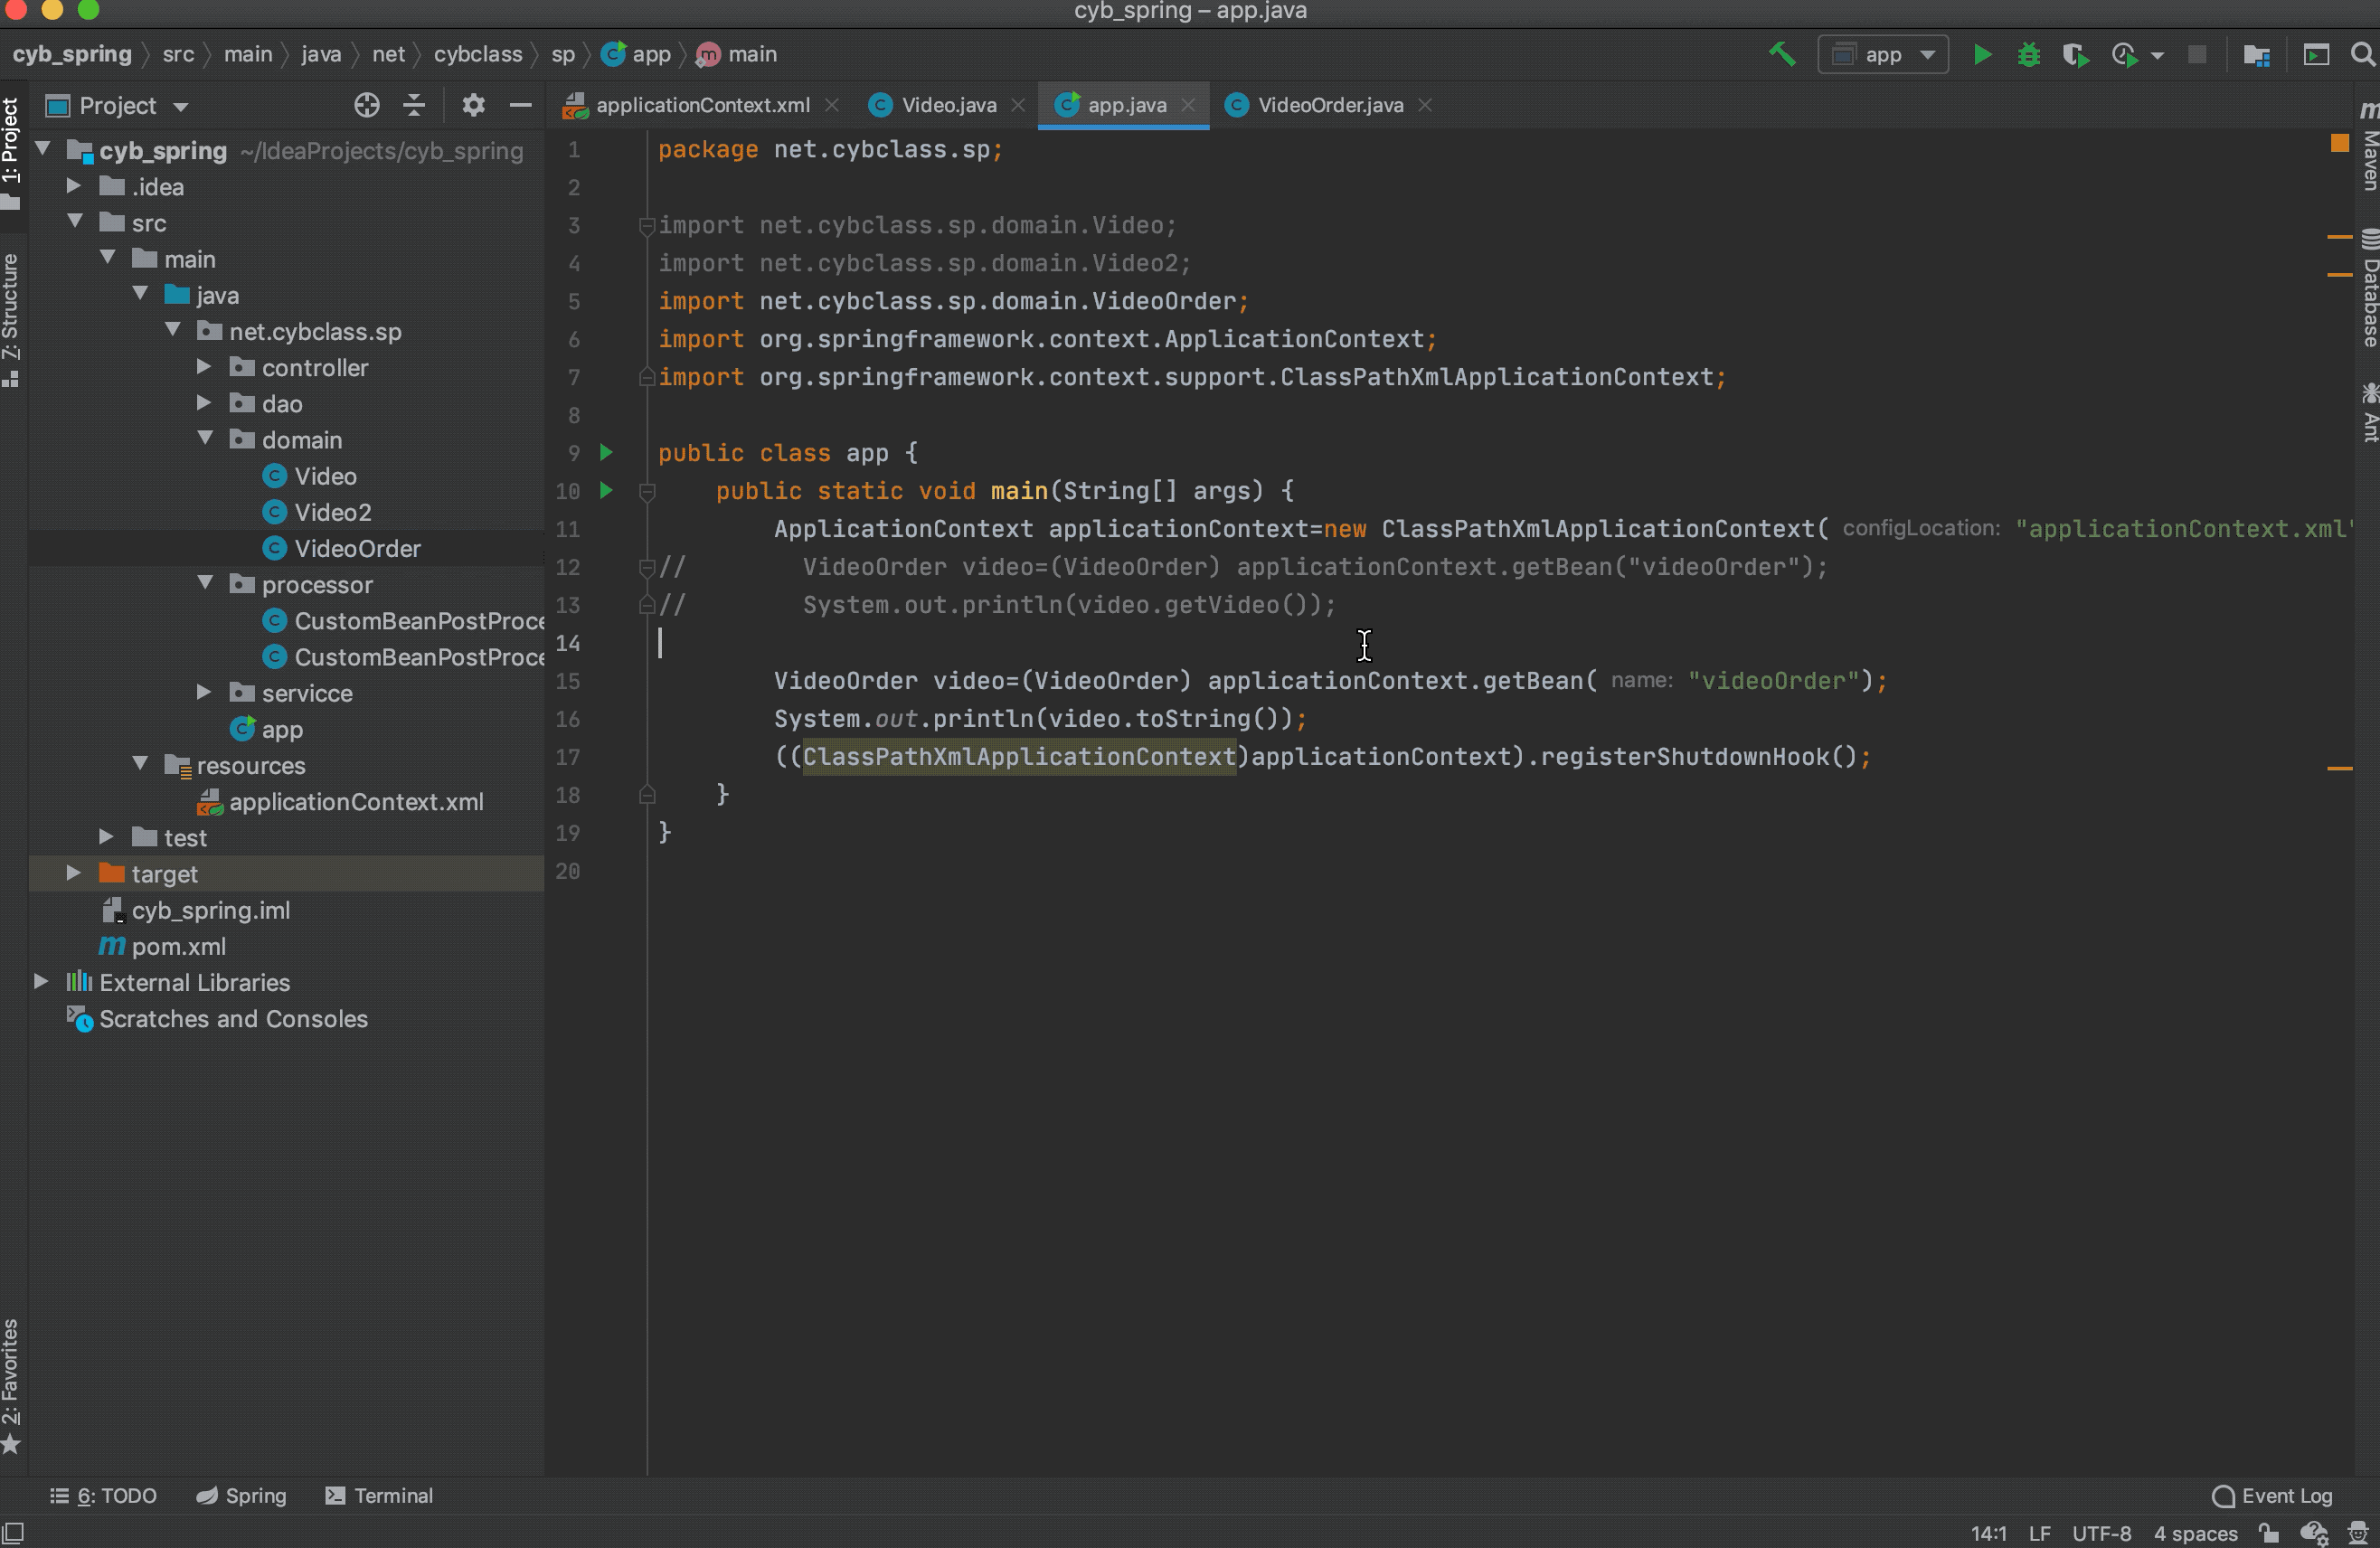Toggle the Maven tool window
Viewport: 2380px width, 1548px height.
pos(2368,148)
